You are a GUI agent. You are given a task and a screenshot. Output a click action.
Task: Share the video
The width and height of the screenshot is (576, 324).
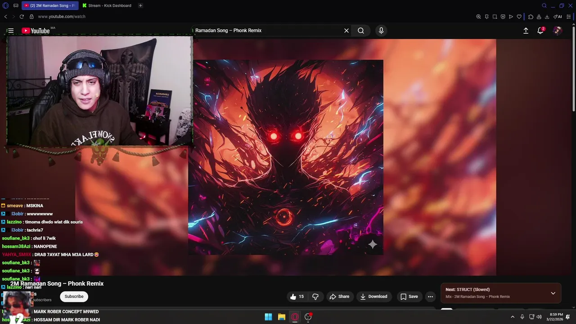point(339,297)
